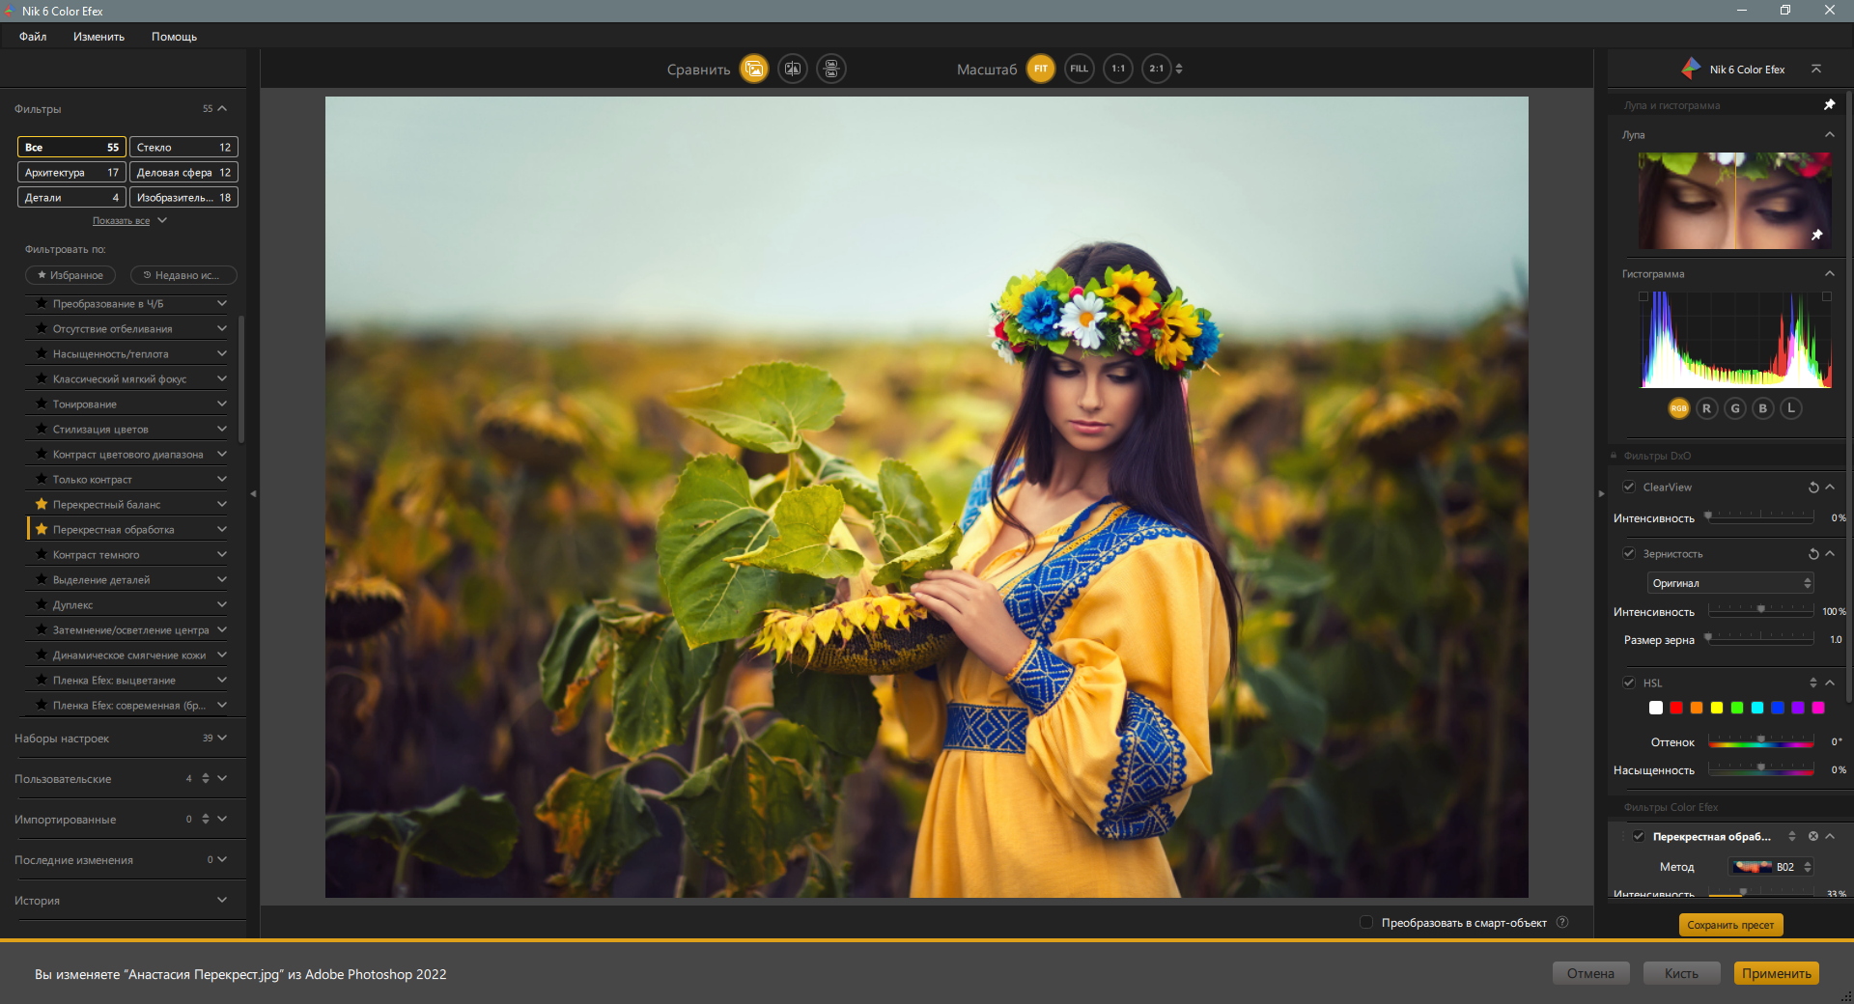Collapse right panel header chevron
This screenshot has width=1854, height=1004.
point(1816,69)
